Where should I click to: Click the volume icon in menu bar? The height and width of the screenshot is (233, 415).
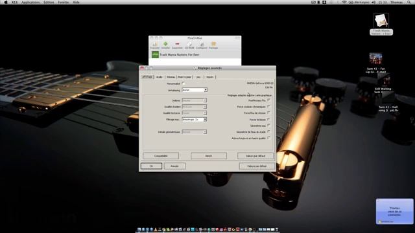tap(373, 2)
